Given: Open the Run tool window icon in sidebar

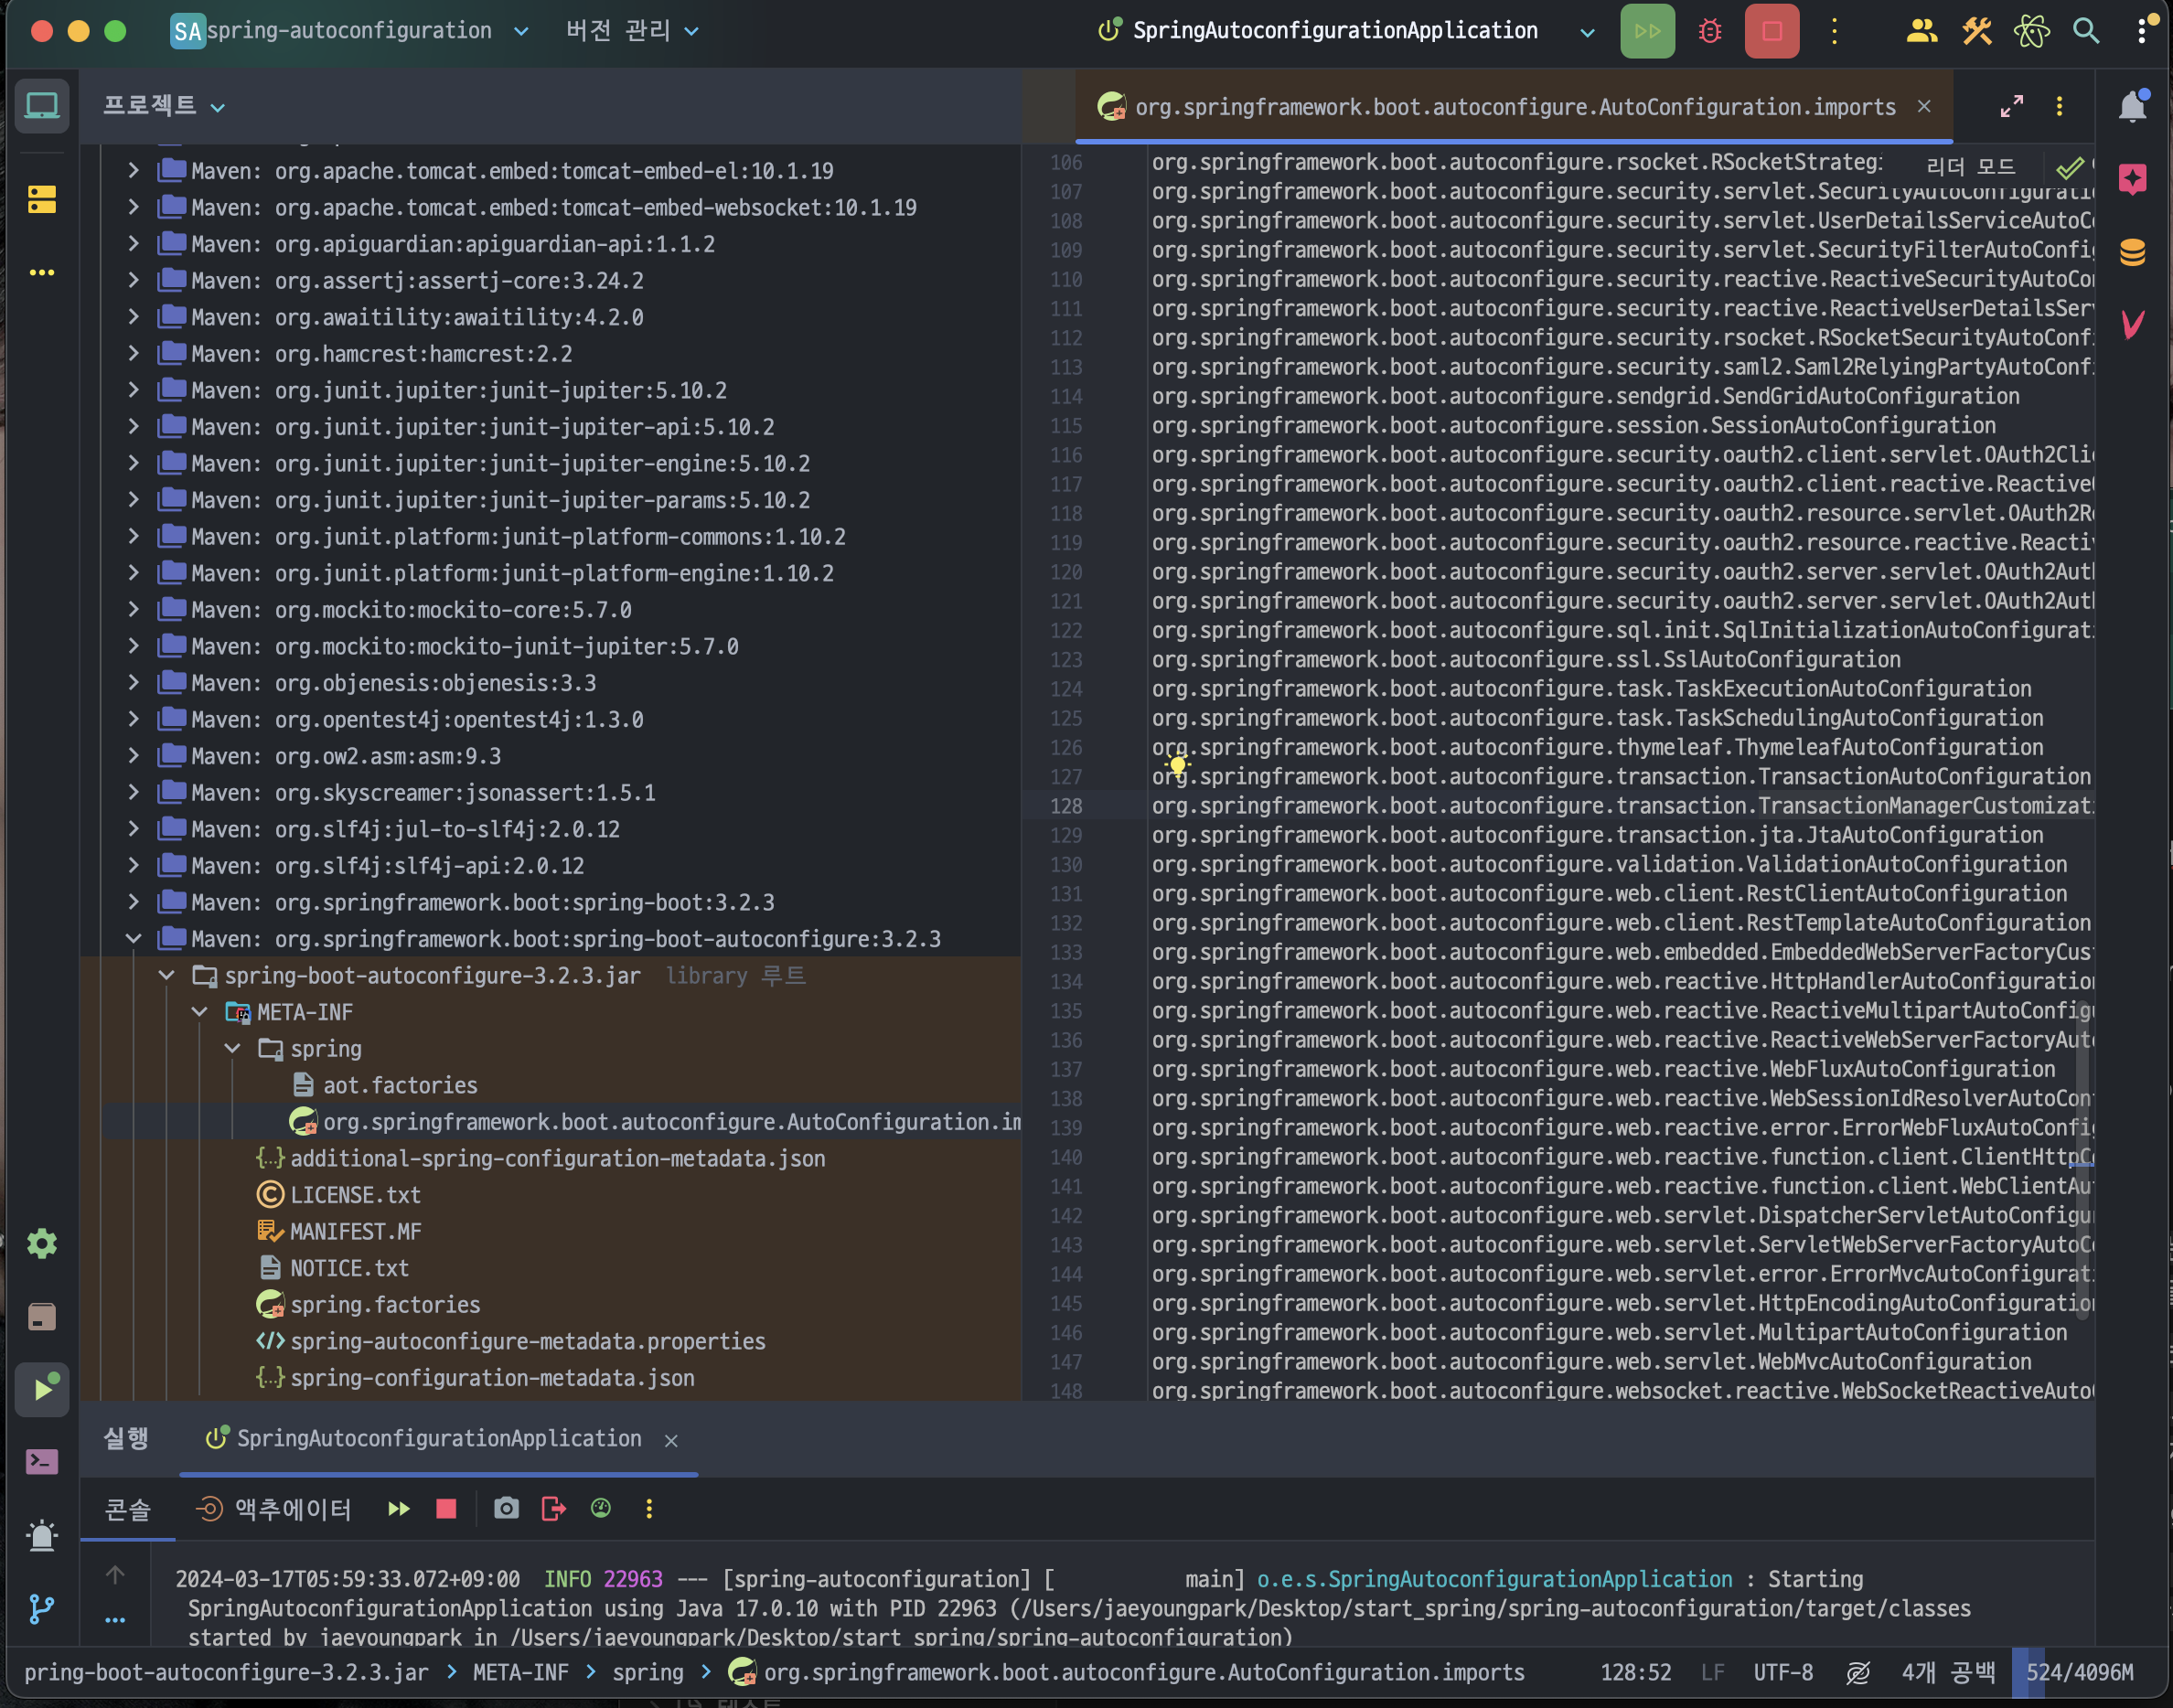Looking at the screenshot, I should [42, 1389].
